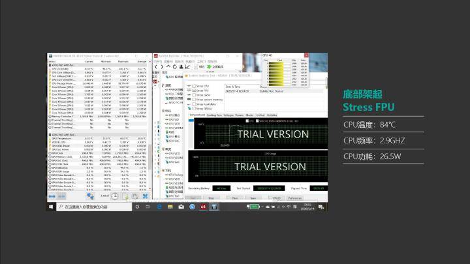Open the Statistics tab
This screenshot has height=264, width=470.
[272, 115]
